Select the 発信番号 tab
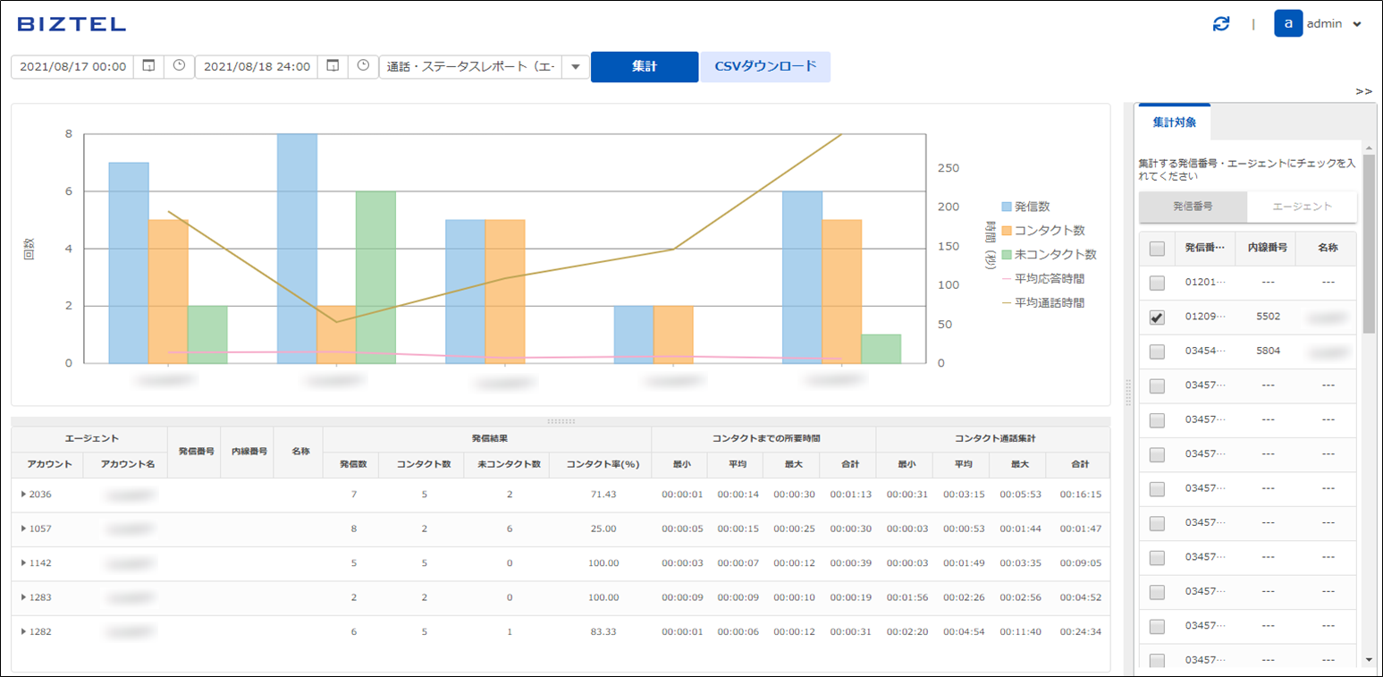Screen dimensions: 1383x677 coord(1193,207)
